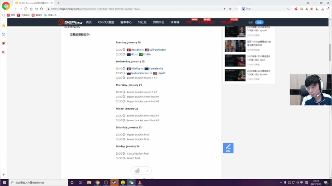Click the magnifier icon in the Baidu search box
Image resolution: width=332 pixels, height=186 pixels.
pos(288,9)
